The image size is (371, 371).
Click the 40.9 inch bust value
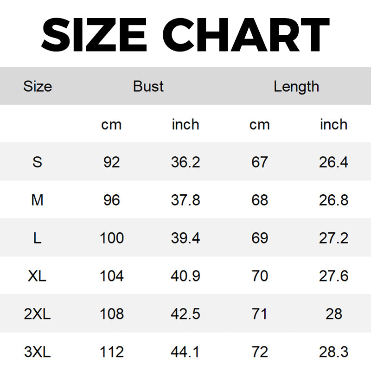[185, 276]
